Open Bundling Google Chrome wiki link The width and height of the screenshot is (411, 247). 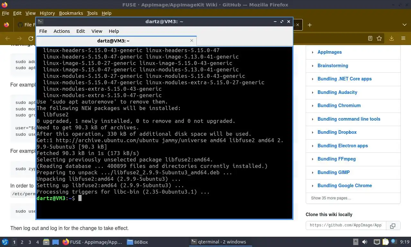(x=345, y=186)
